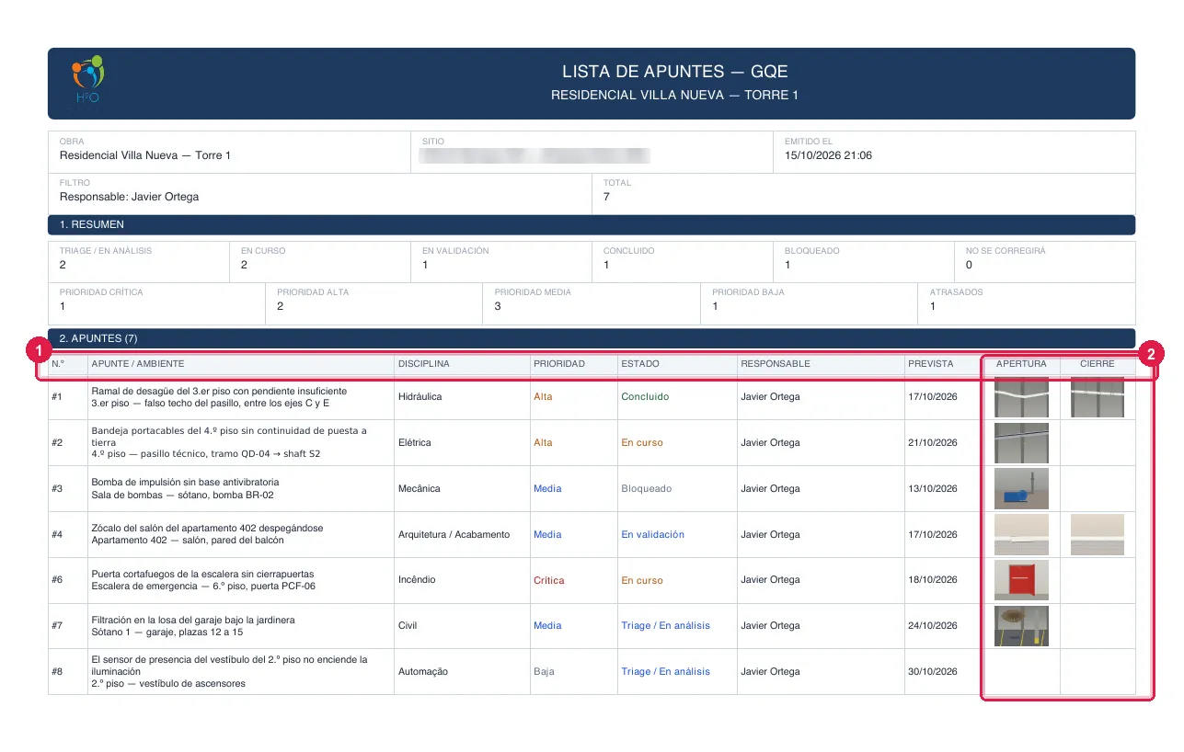Image resolution: width=1184 pixels, height=752 pixels.
Task: Click the 'DISCIPLINA' column header
Action: coord(424,364)
